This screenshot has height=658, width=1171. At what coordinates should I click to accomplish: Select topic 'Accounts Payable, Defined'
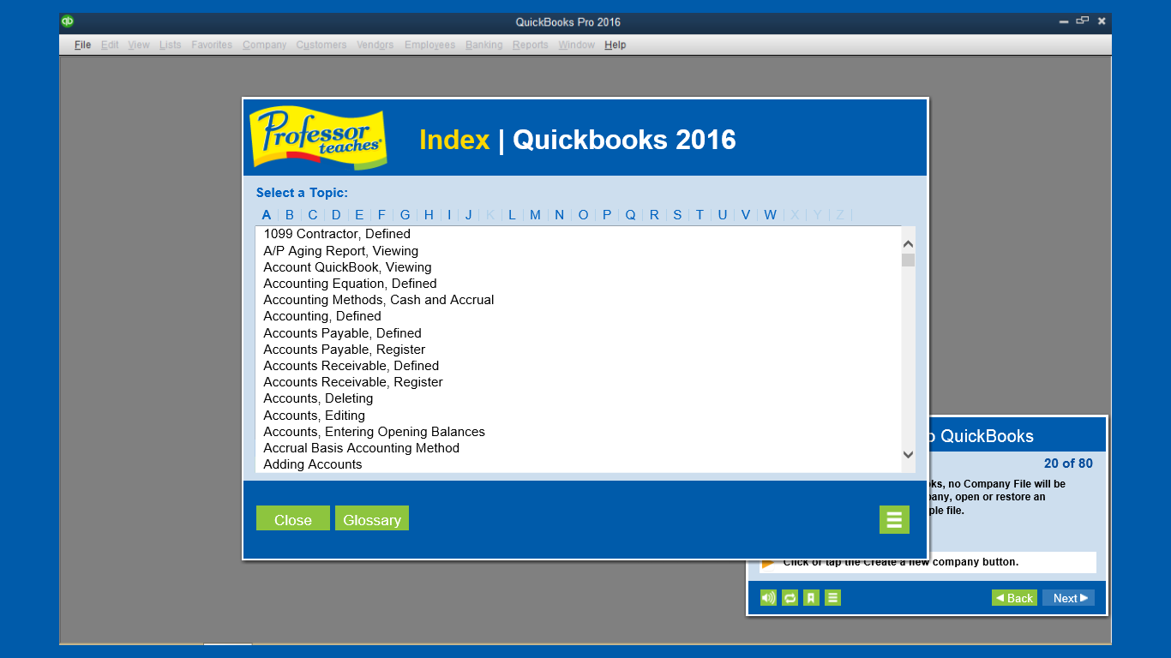coord(342,333)
